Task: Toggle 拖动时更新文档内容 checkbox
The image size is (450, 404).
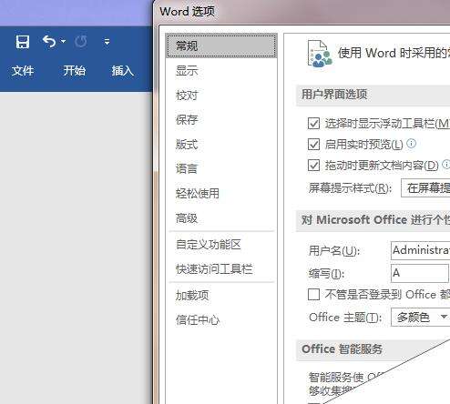Action: [x=313, y=166]
